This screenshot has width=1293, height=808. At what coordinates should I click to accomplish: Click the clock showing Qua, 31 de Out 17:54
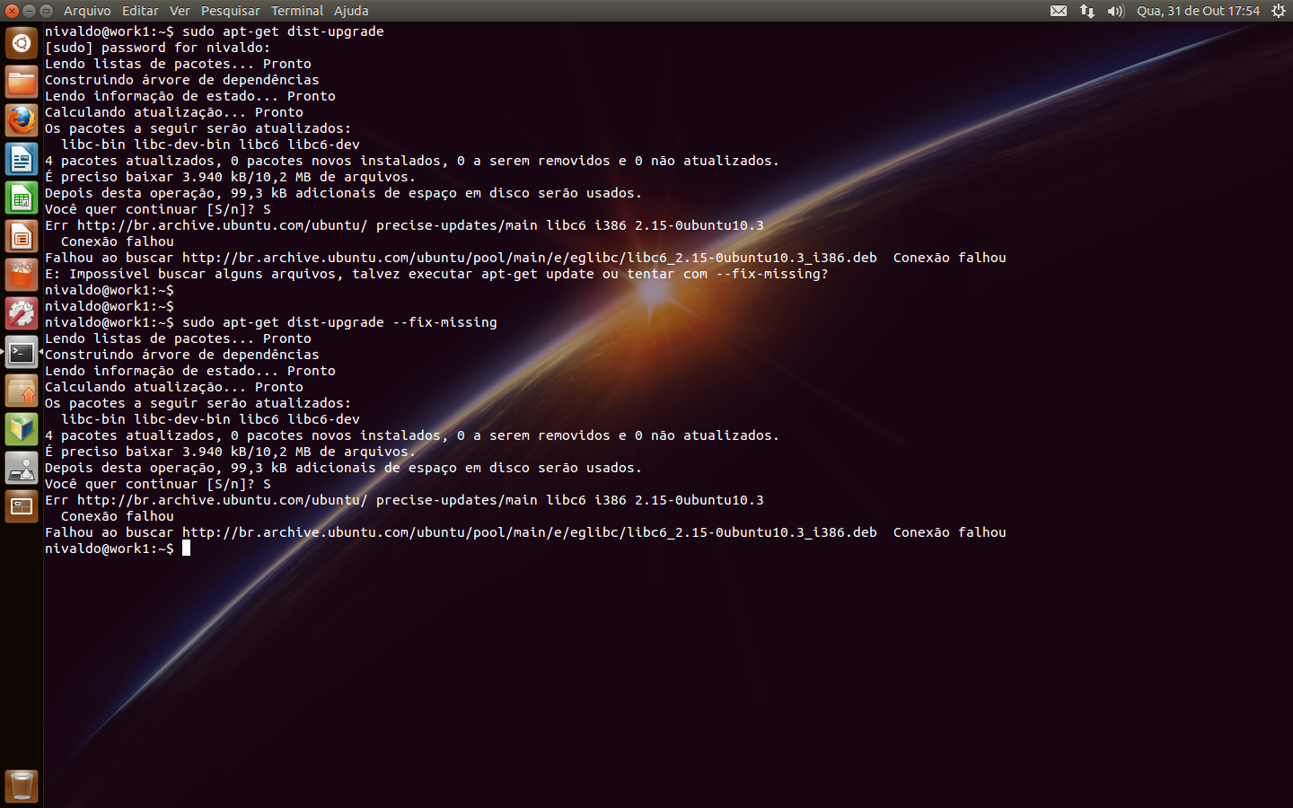1198,11
